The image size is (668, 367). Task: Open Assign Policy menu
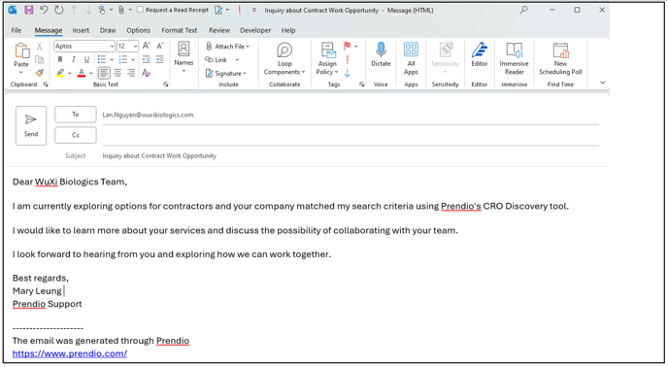pos(327,59)
